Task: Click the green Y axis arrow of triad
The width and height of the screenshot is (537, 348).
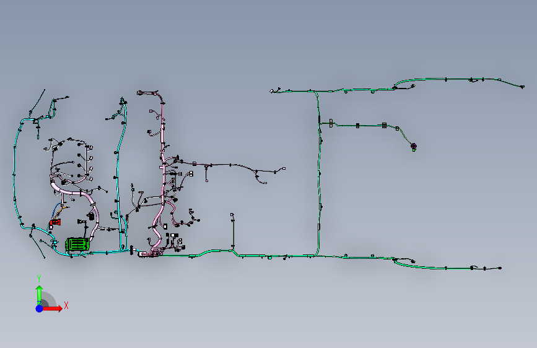Action: click(x=40, y=294)
